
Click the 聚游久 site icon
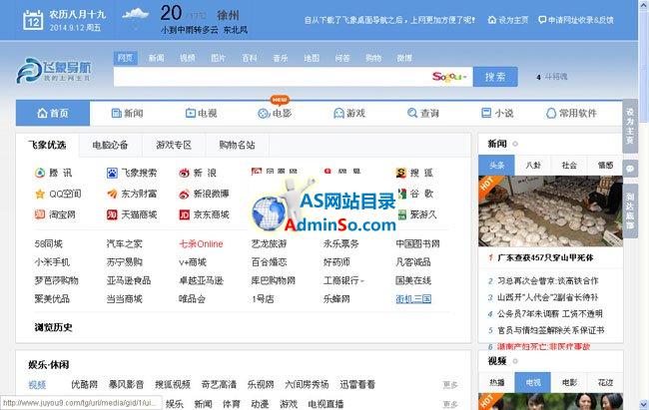(x=402, y=214)
